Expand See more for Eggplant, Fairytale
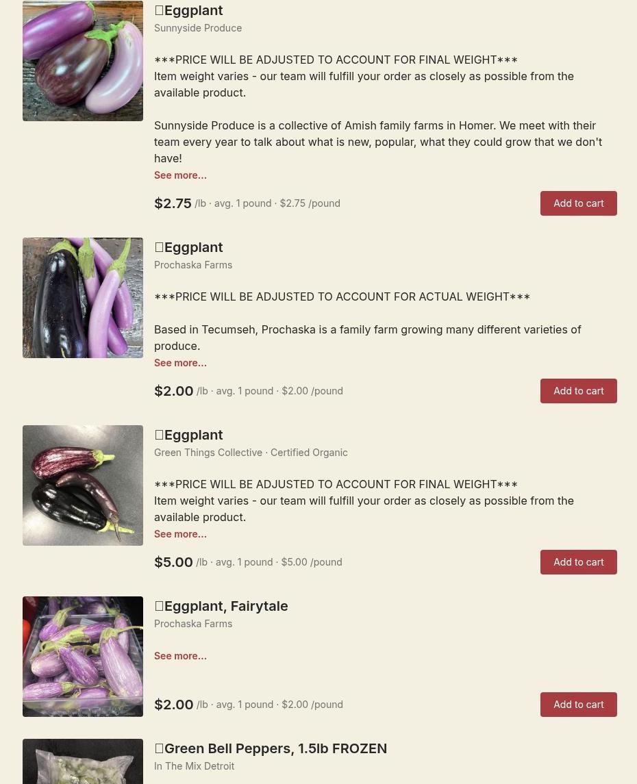The image size is (637, 784). pyautogui.click(x=180, y=655)
